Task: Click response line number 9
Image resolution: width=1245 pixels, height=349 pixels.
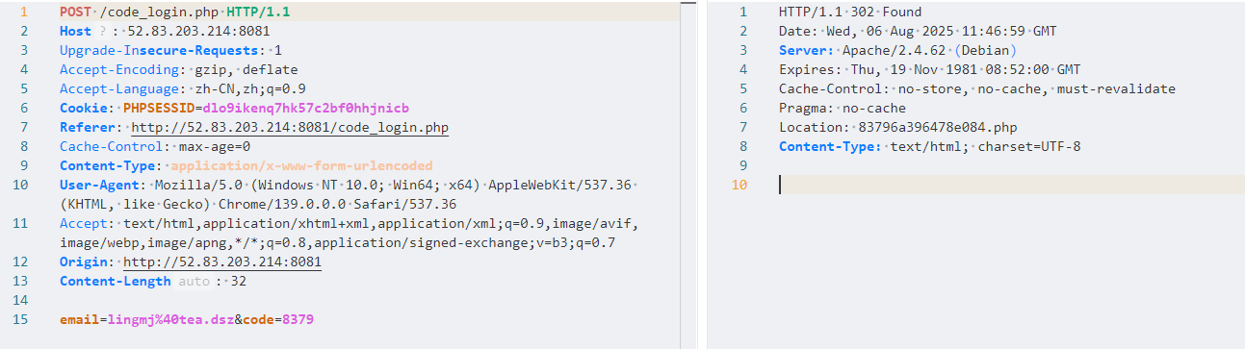Action: [x=743, y=165]
